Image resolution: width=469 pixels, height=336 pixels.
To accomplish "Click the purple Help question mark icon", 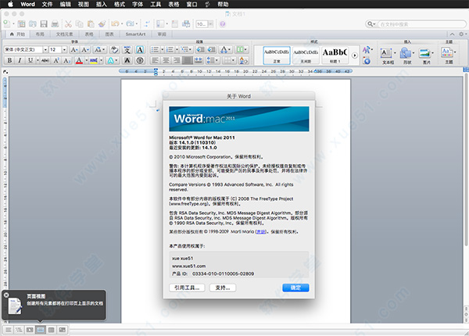I will pos(222,24).
